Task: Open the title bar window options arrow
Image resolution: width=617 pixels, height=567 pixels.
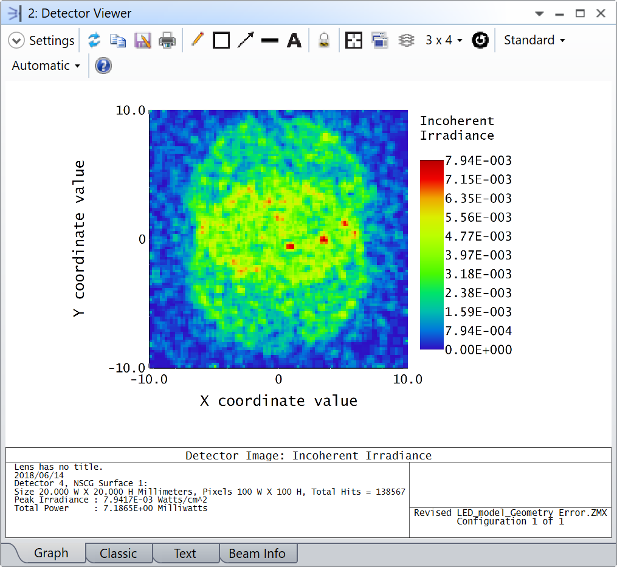Action: 539,14
